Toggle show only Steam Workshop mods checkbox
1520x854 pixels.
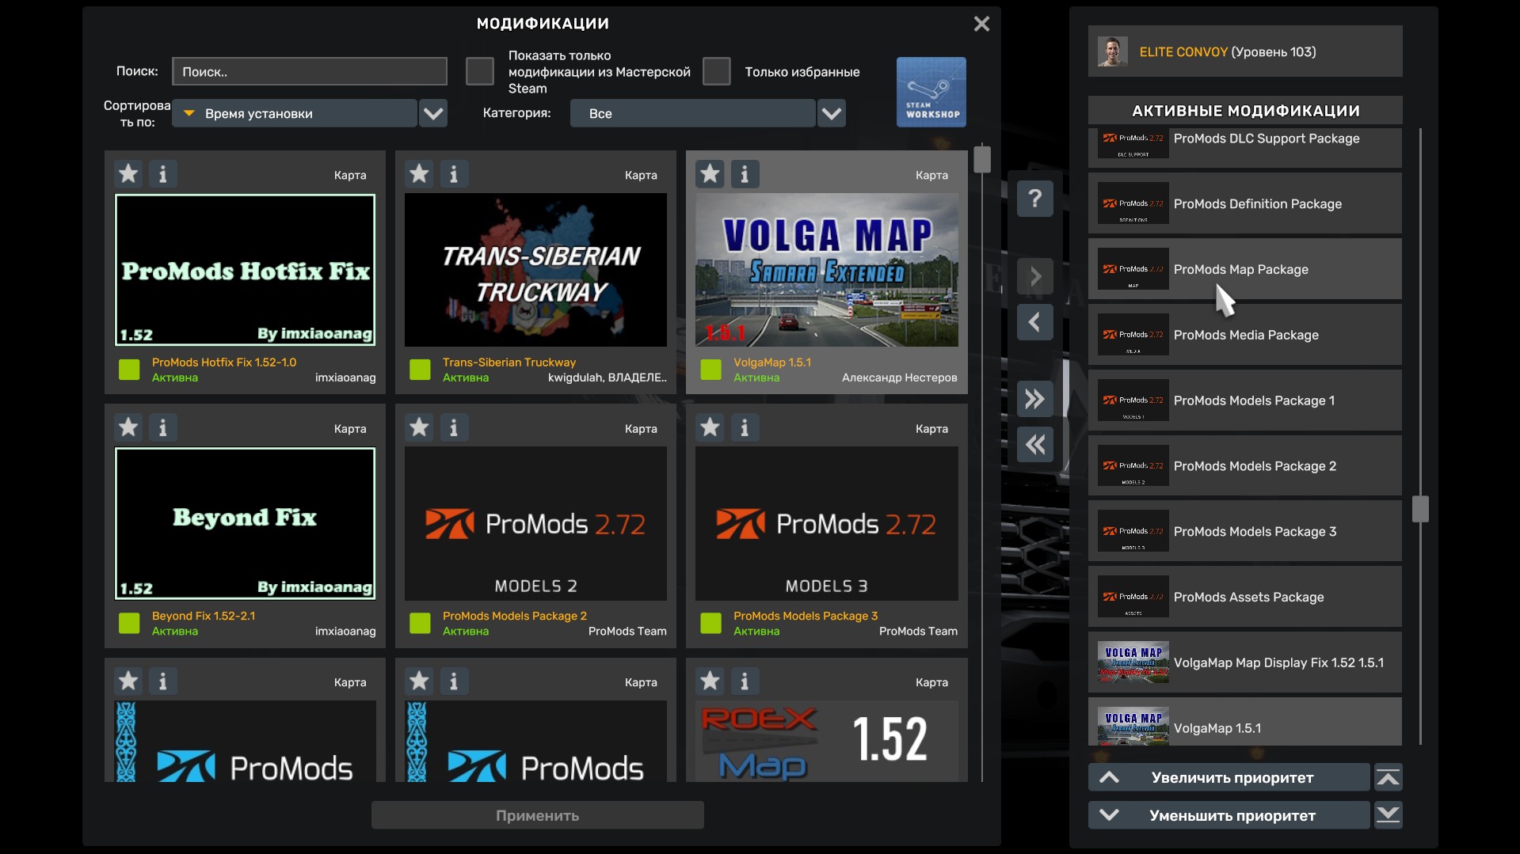pyautogui.click(x=479, y=71)
